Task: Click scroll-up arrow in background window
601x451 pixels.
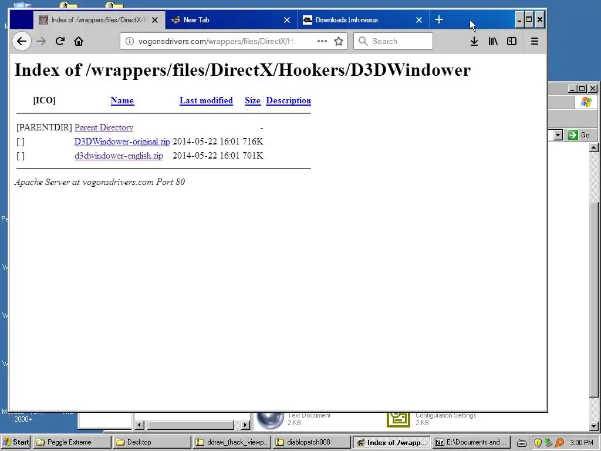Action: click(594, 147)
